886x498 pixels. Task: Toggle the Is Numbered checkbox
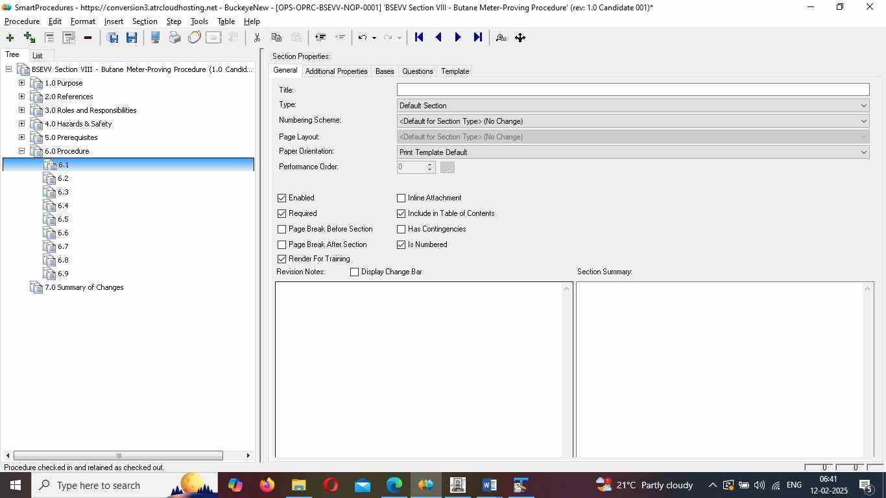(401, 244)
